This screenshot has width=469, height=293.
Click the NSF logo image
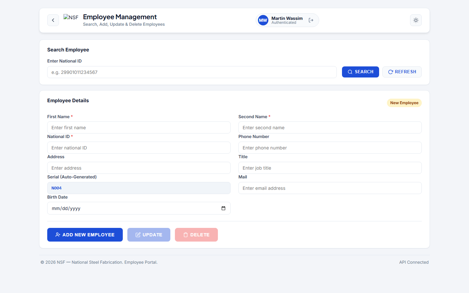tap(71, 17)
